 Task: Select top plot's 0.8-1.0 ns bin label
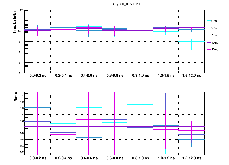140,76
